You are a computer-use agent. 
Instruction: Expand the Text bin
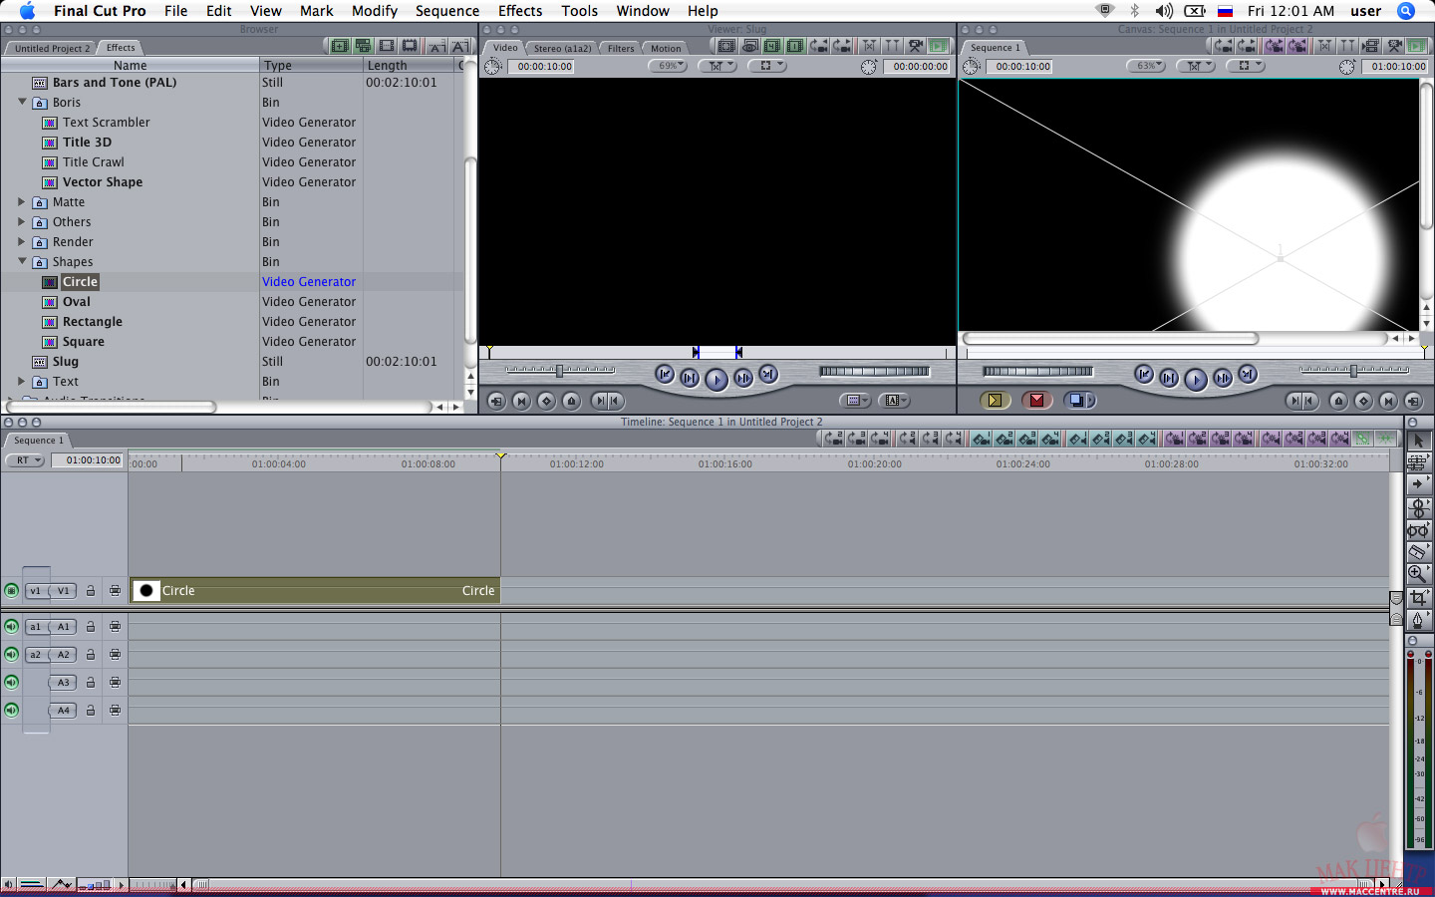[x=22, y=381]
